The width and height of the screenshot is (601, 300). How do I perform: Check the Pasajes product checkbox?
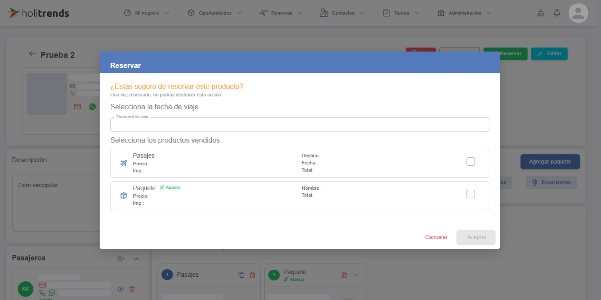tap(470, 162)
